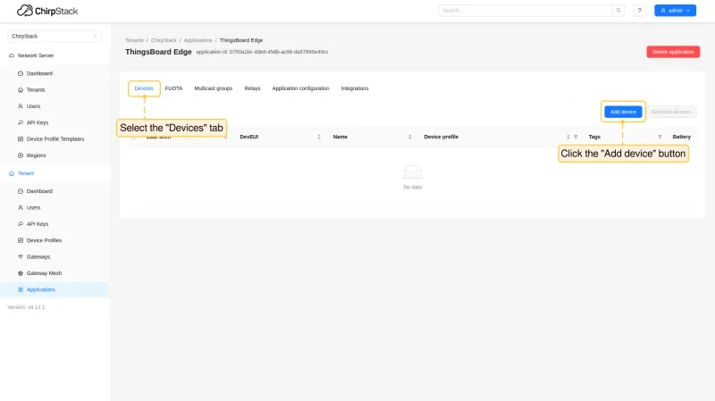Screen dimensions: 715x401
Task: Collapse the Tenant section
Action: [x=26, y=173]
